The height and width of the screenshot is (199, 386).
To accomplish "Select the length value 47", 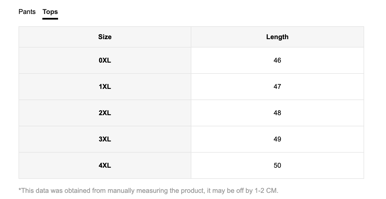I will tap(277, 87).
